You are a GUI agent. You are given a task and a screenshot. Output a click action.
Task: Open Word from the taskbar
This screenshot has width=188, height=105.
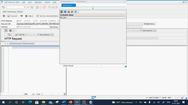(x=64, y=102)
